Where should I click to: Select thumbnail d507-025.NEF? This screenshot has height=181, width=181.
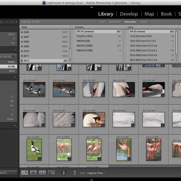click(x=64, y=89)
